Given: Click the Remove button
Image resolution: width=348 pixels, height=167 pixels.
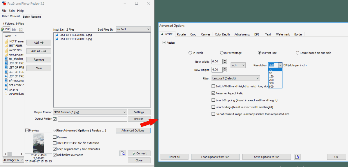Looking at the screenshot, I should pyautogui.click(x=39, y=60).
